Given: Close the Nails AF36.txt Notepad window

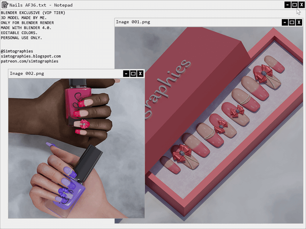Looking at the screenshot, I should click(302, 4).
